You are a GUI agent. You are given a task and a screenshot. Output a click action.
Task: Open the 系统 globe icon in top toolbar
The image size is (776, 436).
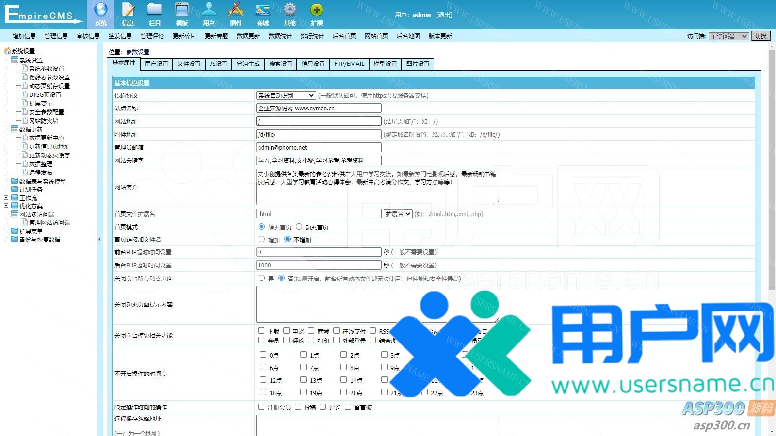[101, 11]
